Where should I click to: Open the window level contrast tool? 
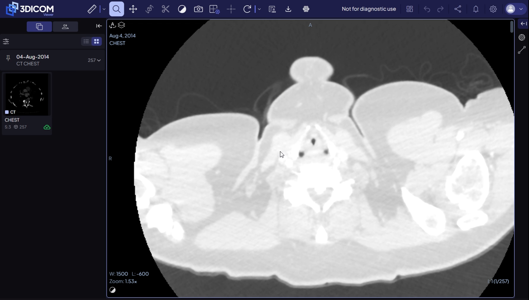point(182,9)
